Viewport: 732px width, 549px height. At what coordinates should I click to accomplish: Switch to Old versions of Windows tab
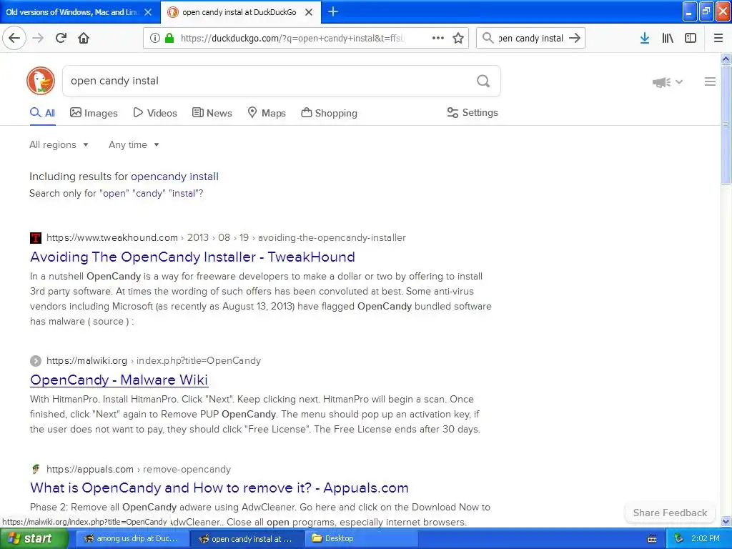pyautogui.click(x=72, y=12)
